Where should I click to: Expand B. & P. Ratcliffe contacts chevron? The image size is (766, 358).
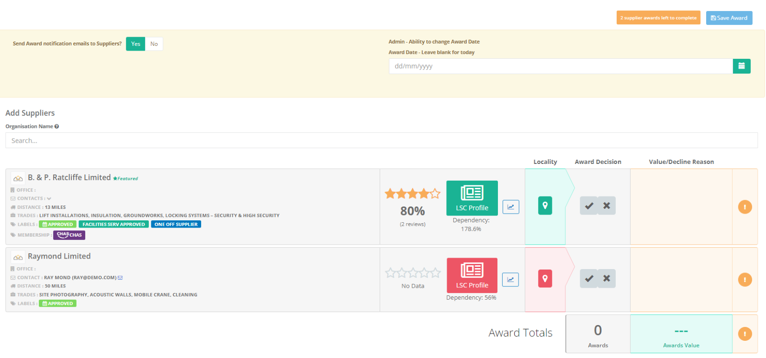pos(49,199)
